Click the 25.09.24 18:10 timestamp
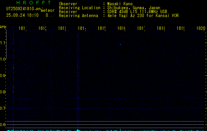Screen dimensions: 207x131 coord(22,15)
